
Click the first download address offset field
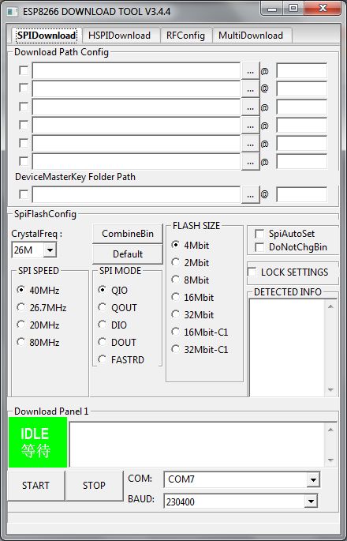[x=301, y=71]
